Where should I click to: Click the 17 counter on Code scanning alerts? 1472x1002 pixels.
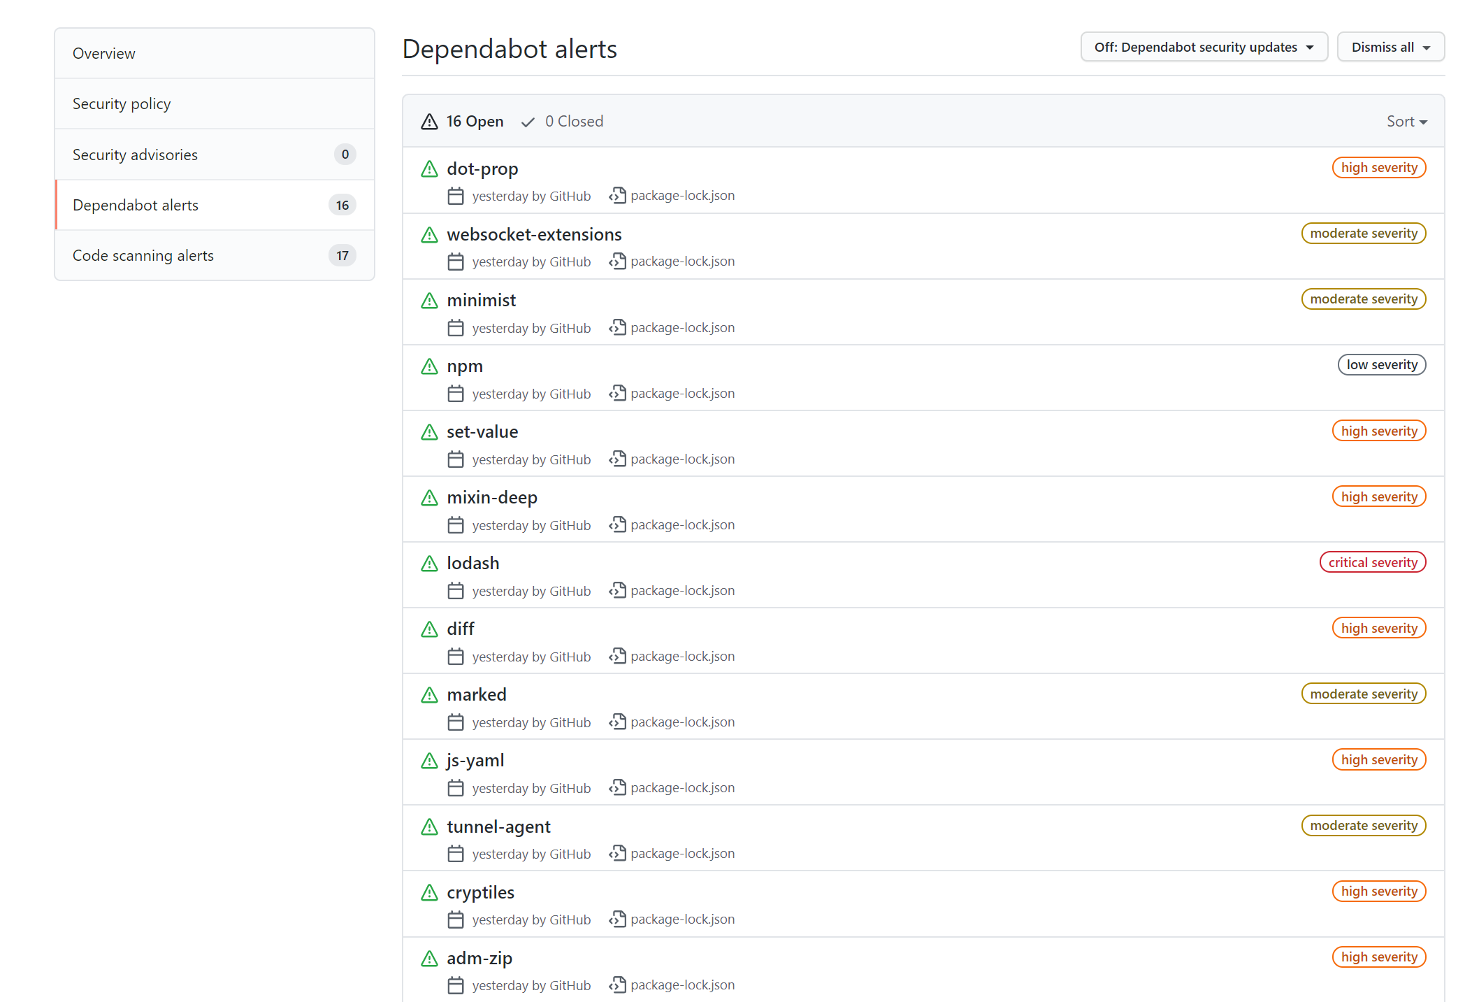(342, 256)
